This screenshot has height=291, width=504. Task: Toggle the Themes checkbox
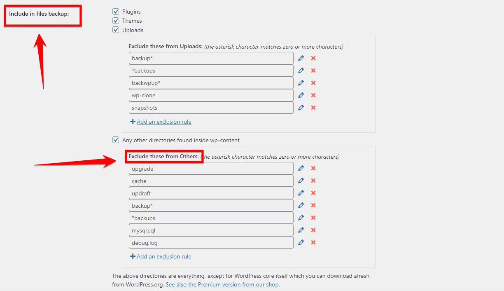[x=116, y=21]
